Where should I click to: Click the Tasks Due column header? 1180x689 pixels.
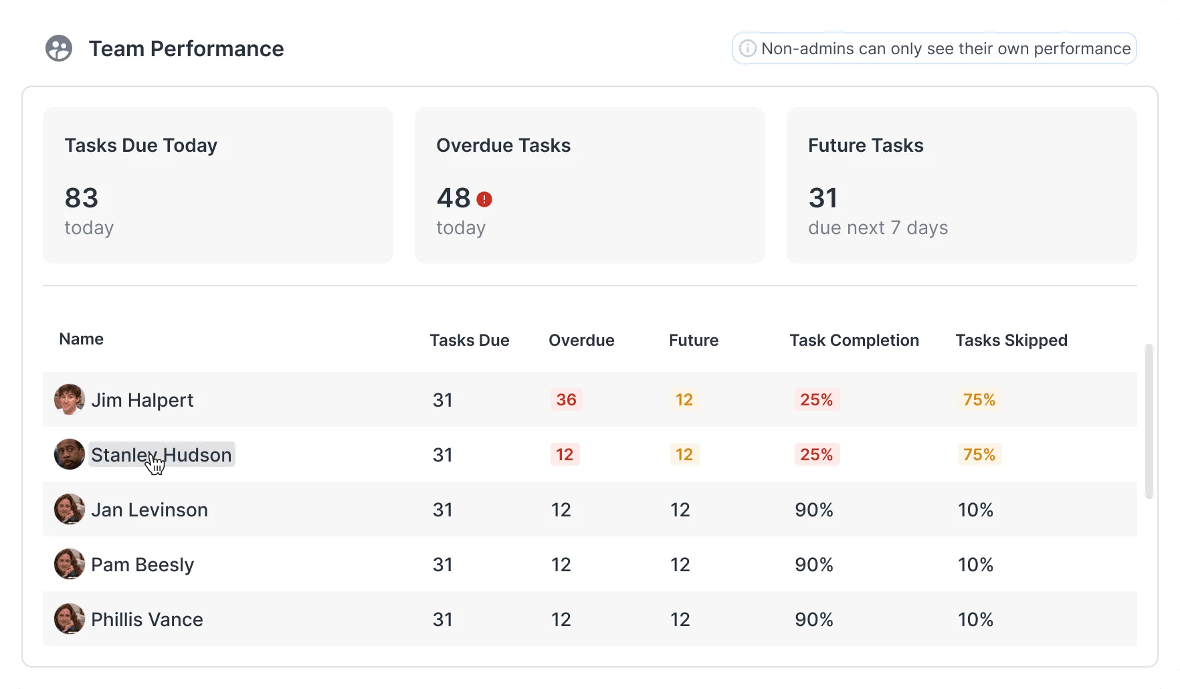click(x=470, y=340)
